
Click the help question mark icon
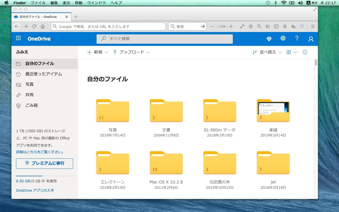click(297, 38)
